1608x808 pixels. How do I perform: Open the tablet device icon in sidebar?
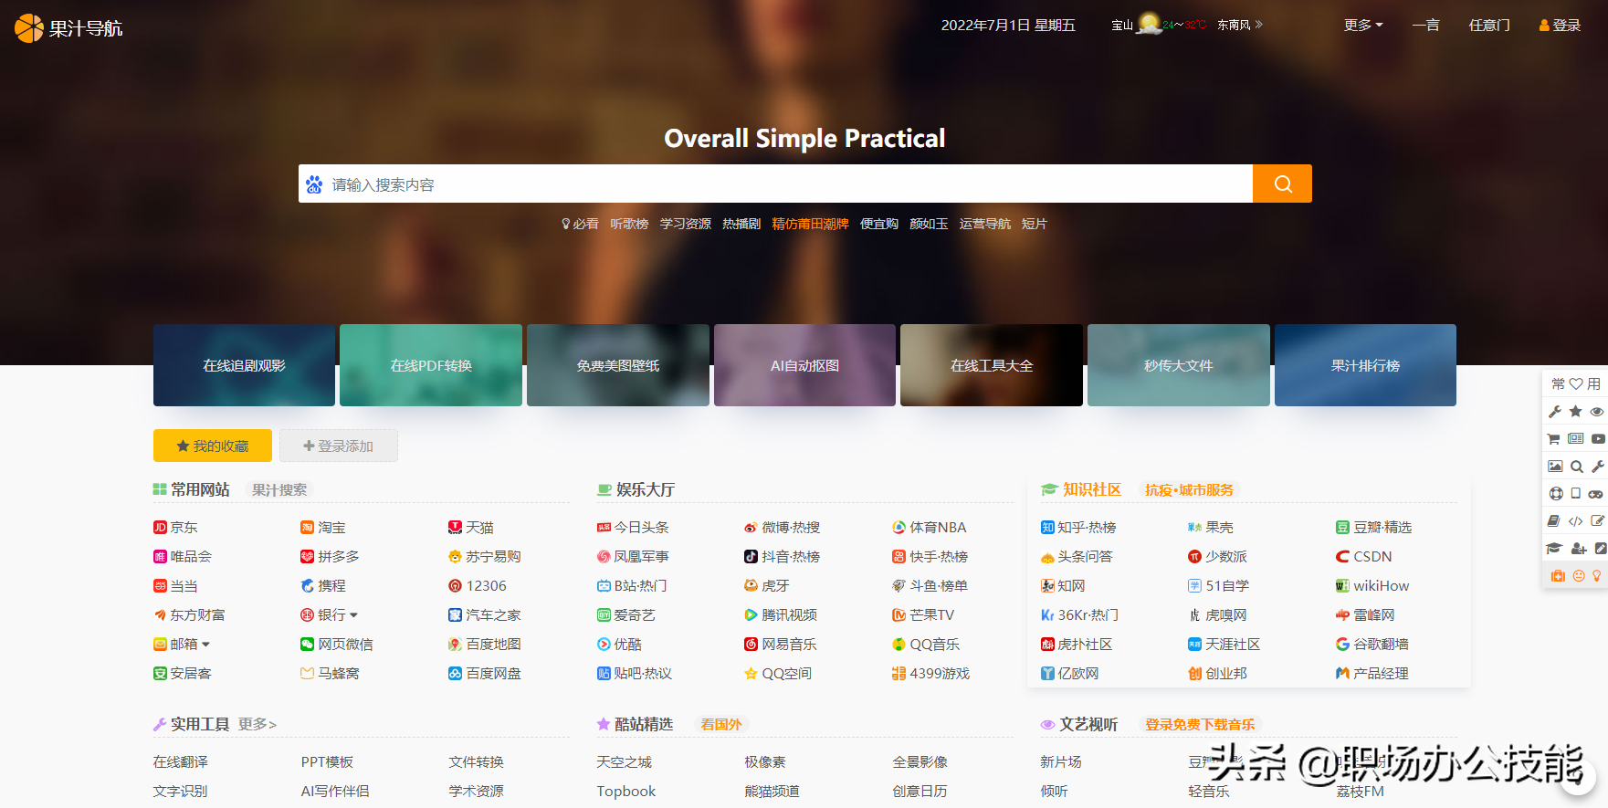point(1576,494)
